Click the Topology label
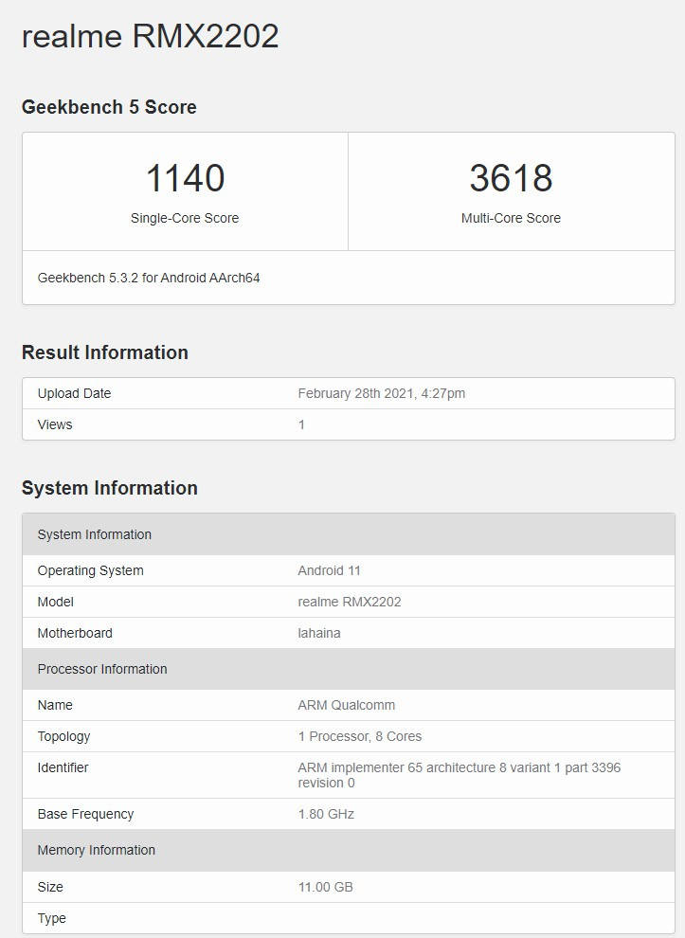Viewport: 685px width, 938px height. pyautogui.click(x=63, y=736)
